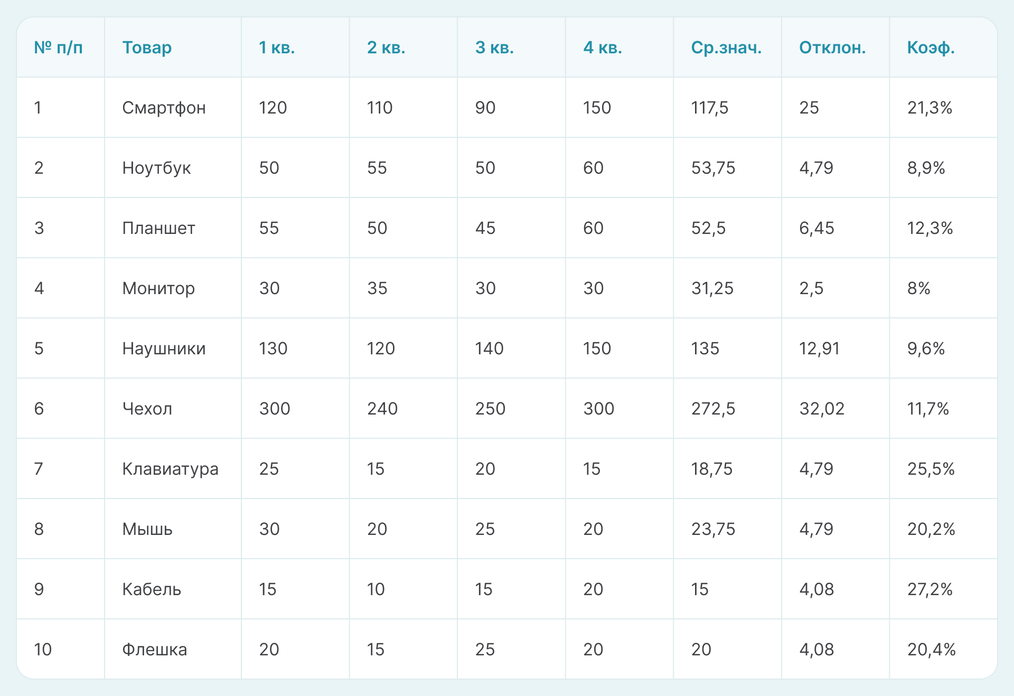Click the "№ п/п" column header
Viewport: 1014px width, 696px height.
[59, 48]
